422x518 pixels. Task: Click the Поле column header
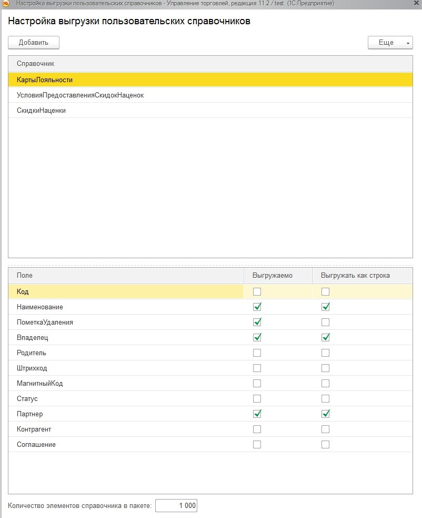[126, 276]
